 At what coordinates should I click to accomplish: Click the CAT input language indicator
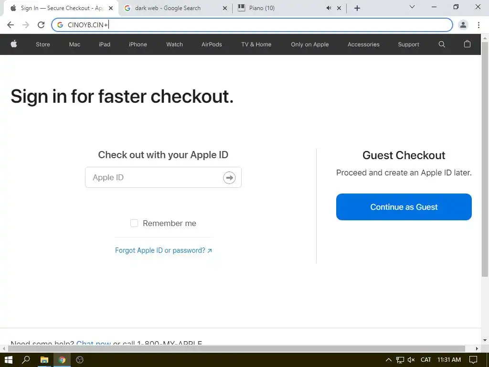click(425, 360)
